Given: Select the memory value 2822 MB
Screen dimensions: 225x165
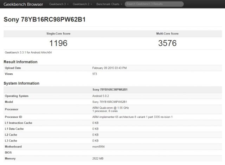Looking at the screenshot, I should click(98, 158).
